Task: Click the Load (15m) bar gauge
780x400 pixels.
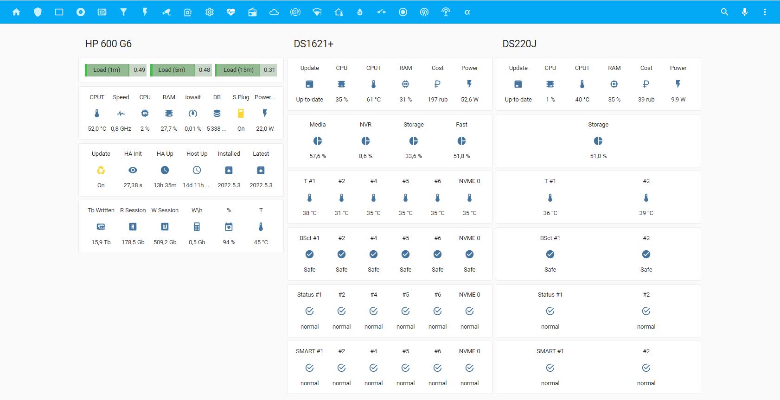Action: click(x=246, y=70)
